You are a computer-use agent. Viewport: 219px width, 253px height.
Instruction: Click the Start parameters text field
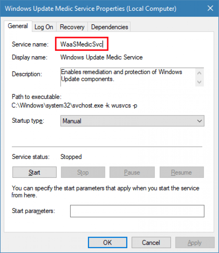click(x=137, y=211)
